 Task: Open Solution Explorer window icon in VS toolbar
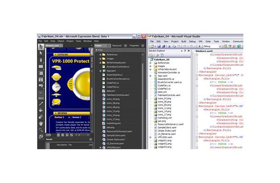tap(225, 46)
